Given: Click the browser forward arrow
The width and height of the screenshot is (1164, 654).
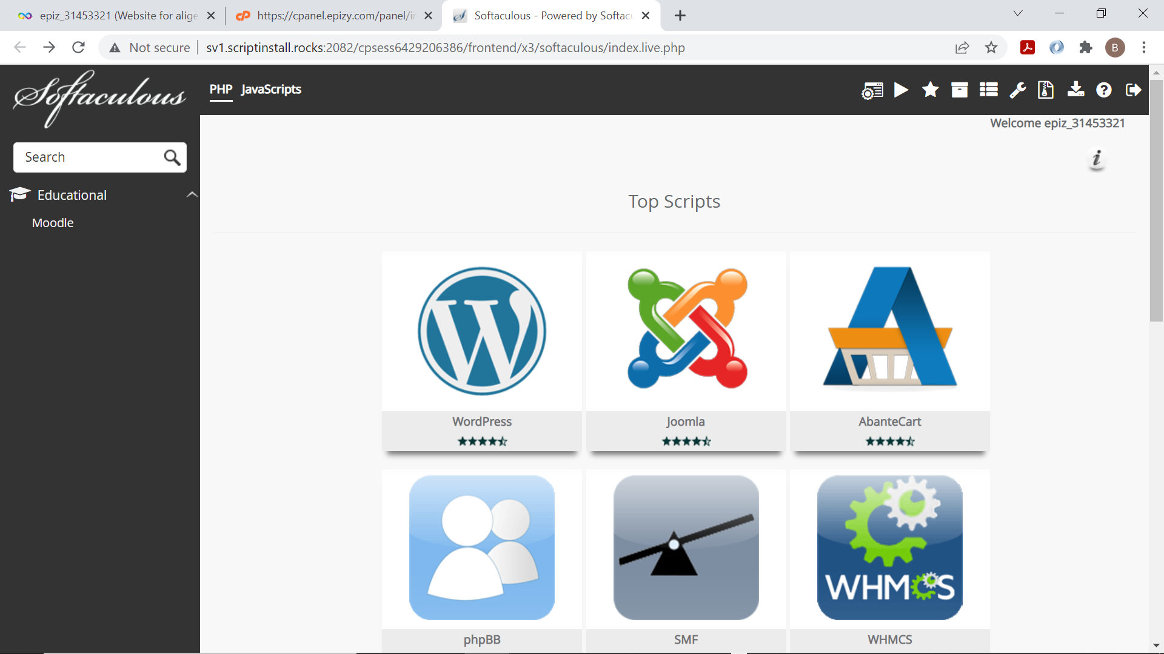Looking at the screenshot, I should pyautogui.click(x=49, y=47).
